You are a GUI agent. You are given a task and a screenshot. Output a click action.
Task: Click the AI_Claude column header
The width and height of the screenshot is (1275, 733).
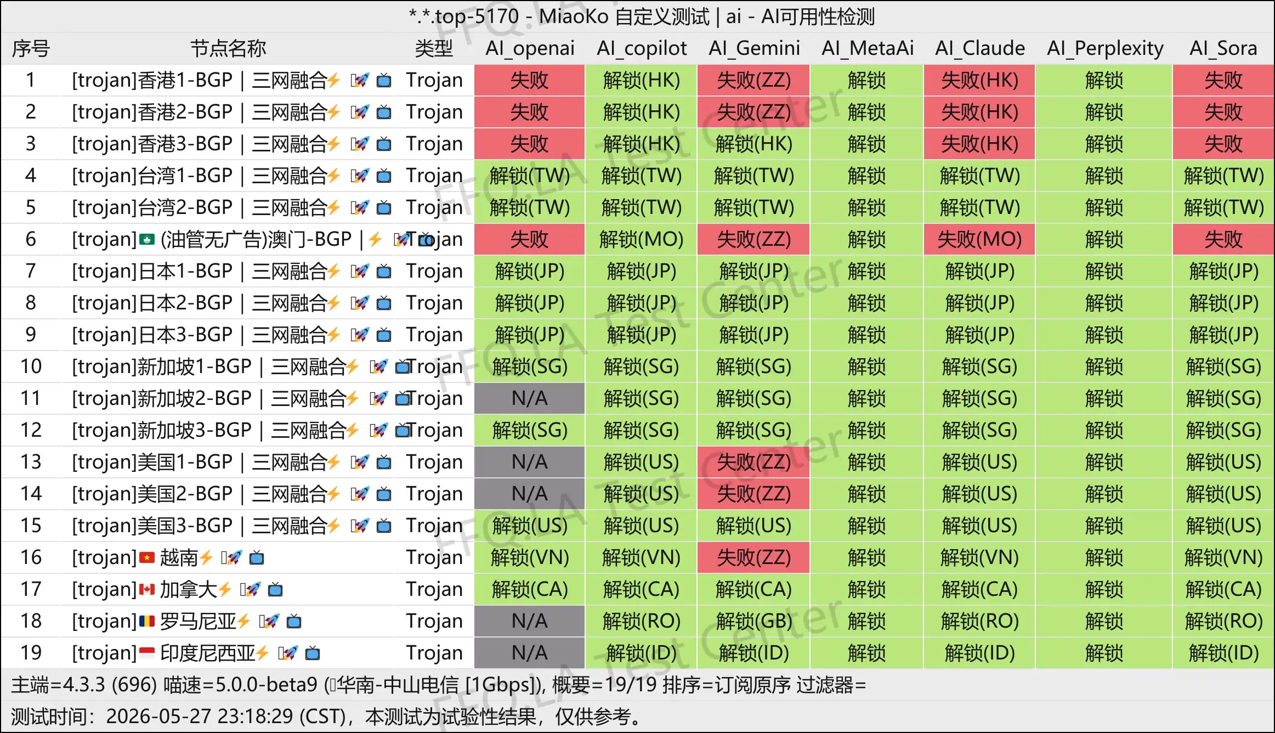pos(980,49)
